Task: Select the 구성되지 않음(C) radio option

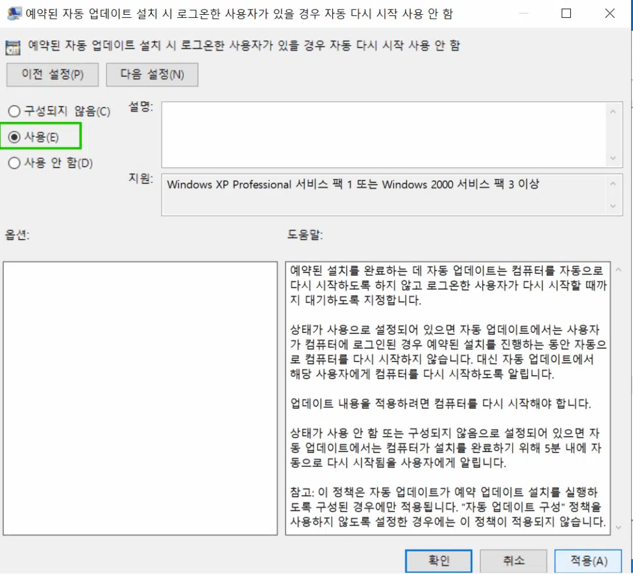Action: pyautogui.click(x=14, y=110)
